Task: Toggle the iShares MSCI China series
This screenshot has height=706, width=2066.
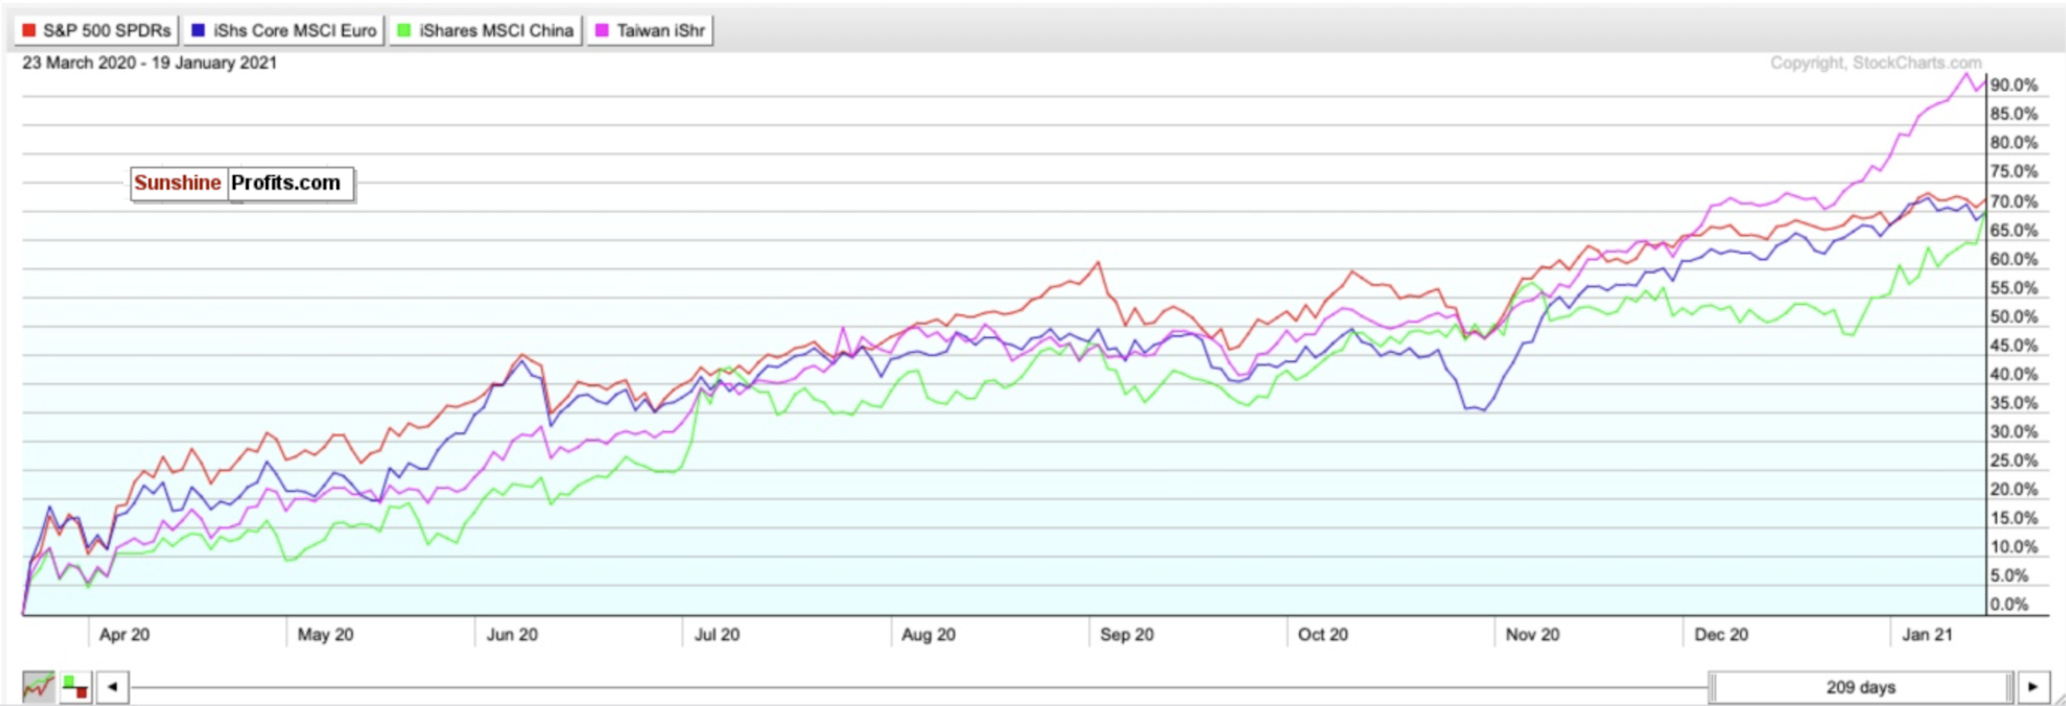Action: point(486,31)
